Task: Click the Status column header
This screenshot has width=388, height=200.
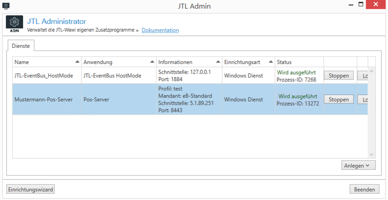Action: [x=299, y=62]
